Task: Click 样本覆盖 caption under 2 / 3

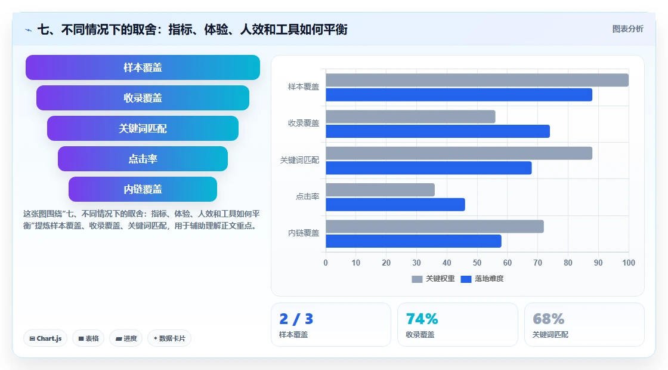Action: 293,335
